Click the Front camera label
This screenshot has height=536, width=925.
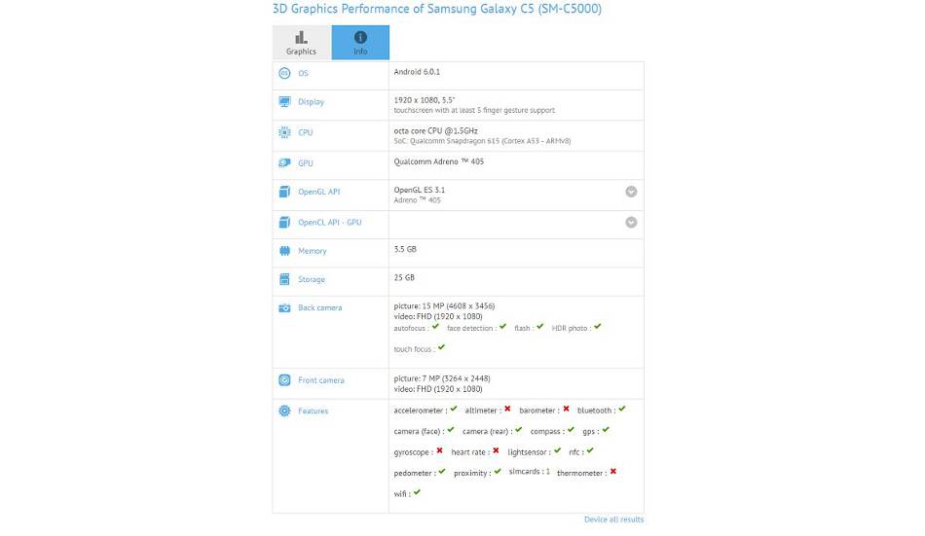(321, 380)
